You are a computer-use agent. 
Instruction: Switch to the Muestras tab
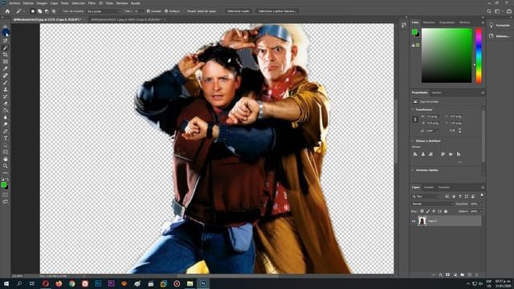point(429,22)
